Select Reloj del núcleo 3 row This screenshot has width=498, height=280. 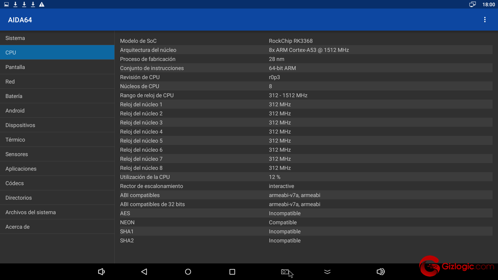306,122
